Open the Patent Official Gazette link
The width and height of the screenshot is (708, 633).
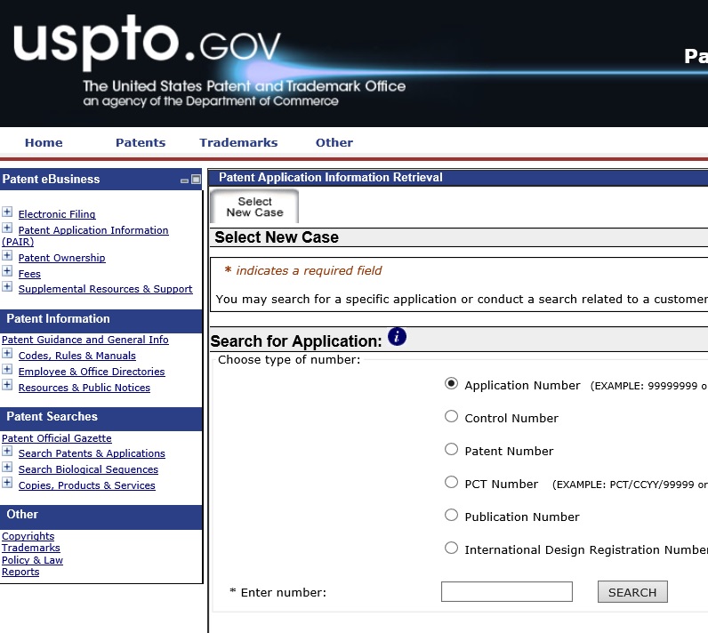point(56,438)
